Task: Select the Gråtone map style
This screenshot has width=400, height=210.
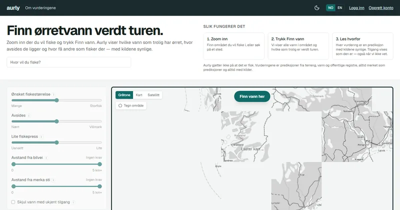Action: click(124, 95)
